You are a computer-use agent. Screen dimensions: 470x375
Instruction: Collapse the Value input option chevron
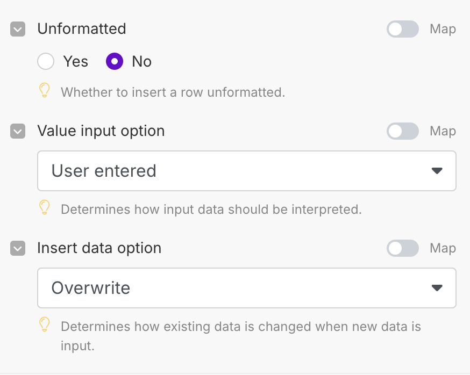[18, 131]
